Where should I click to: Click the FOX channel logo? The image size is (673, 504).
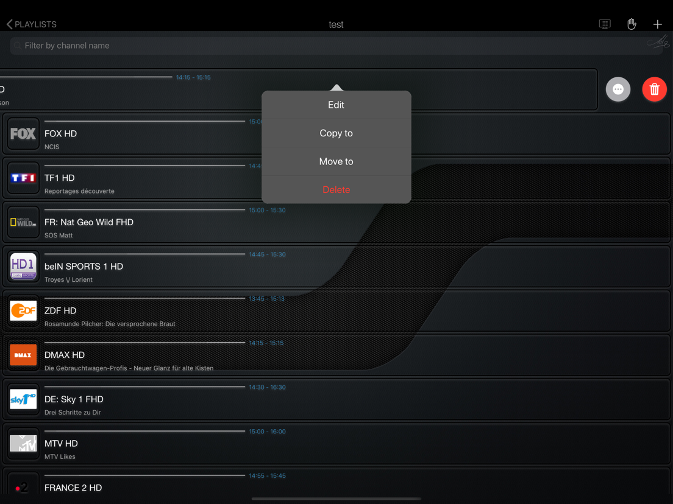click(x=23, y=133)
